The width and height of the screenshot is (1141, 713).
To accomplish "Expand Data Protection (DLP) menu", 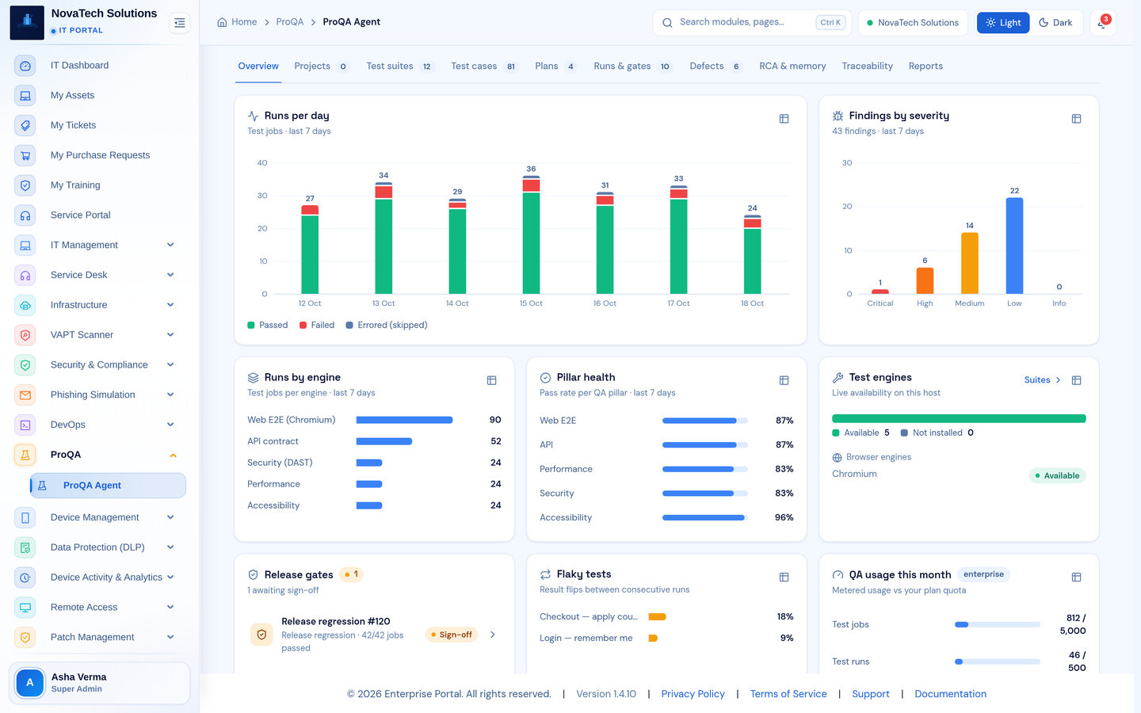I will tap(170, 547).
